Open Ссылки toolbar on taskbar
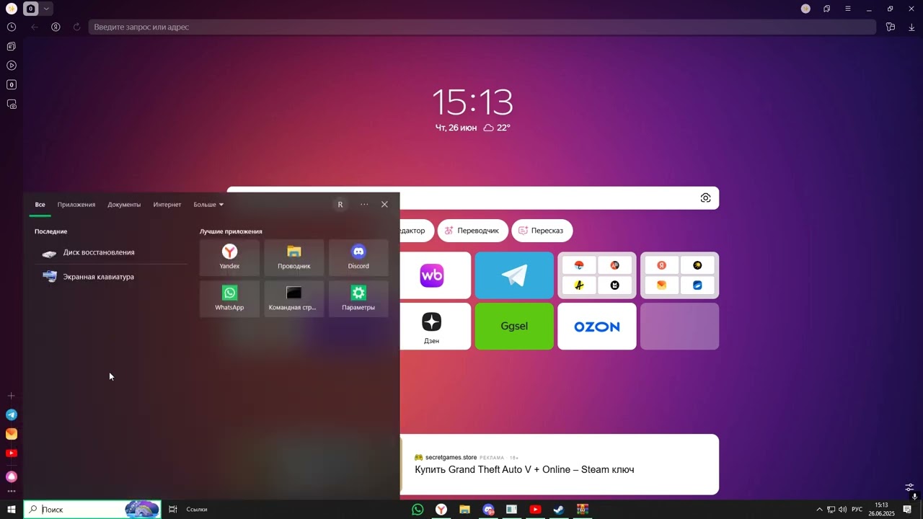The image size is (923, 519). pyautogui.click(x=197, y=510)
